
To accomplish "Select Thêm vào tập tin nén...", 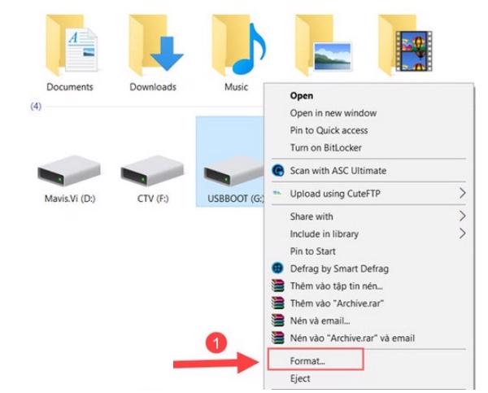I will click(x=337, y=286).
